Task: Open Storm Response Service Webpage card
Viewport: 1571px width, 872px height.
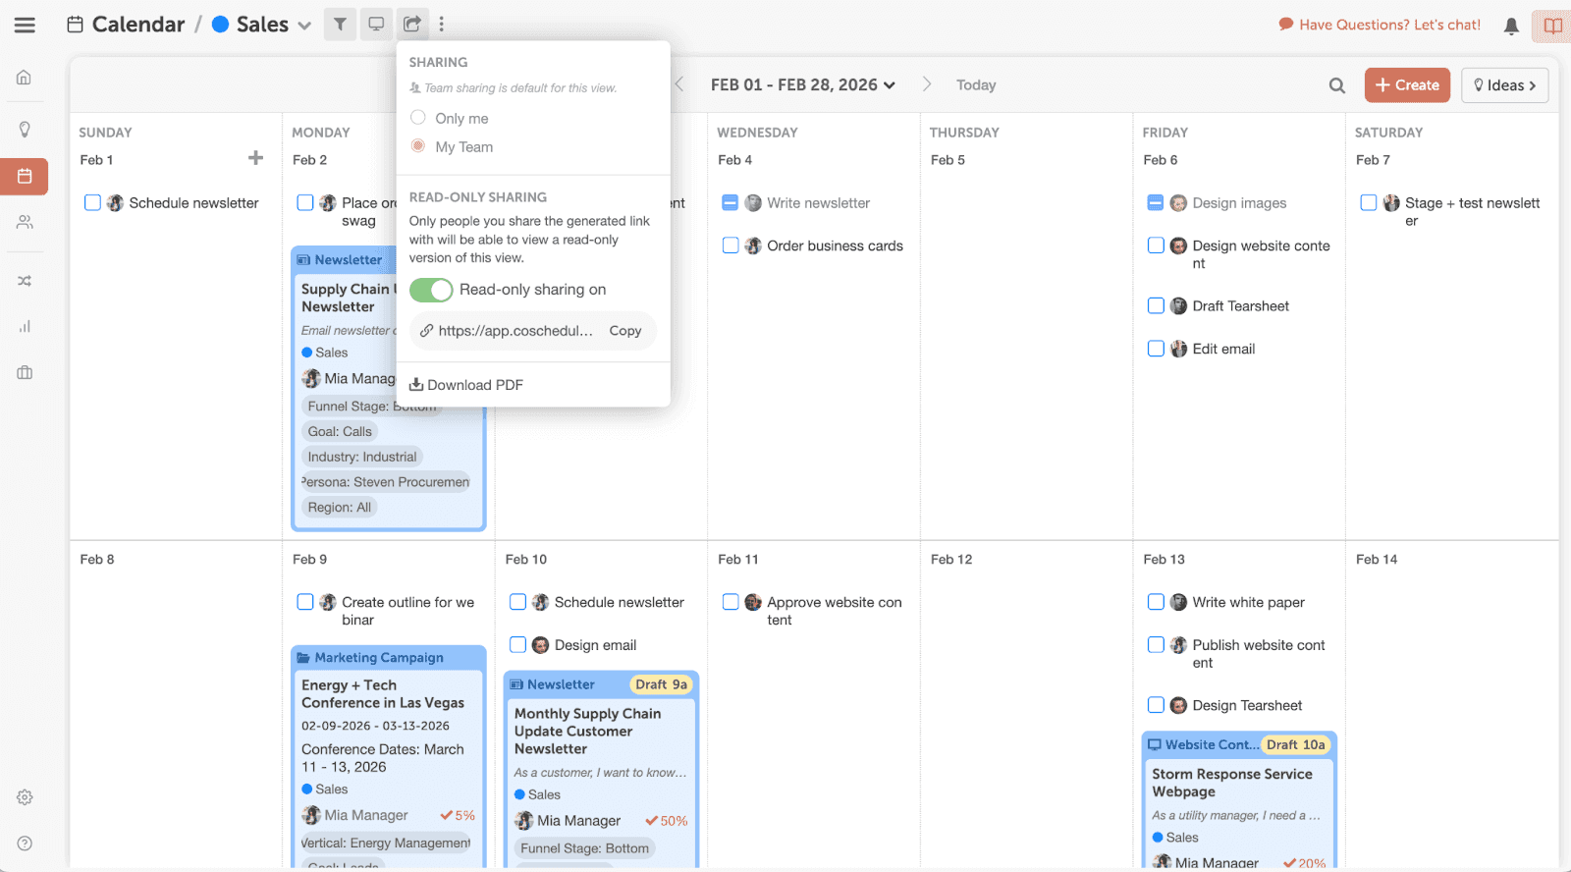Action: coord(1232,783)
